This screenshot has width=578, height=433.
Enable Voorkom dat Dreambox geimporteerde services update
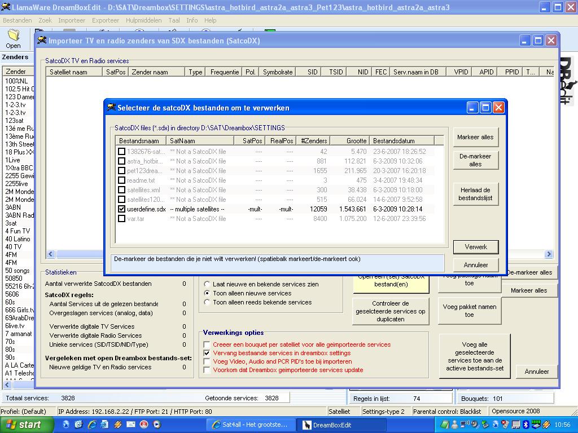(207, 370)
